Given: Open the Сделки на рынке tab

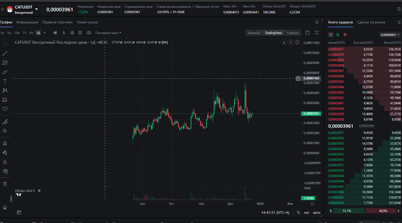Looking at the screenshot, I should tap(371, 22).
